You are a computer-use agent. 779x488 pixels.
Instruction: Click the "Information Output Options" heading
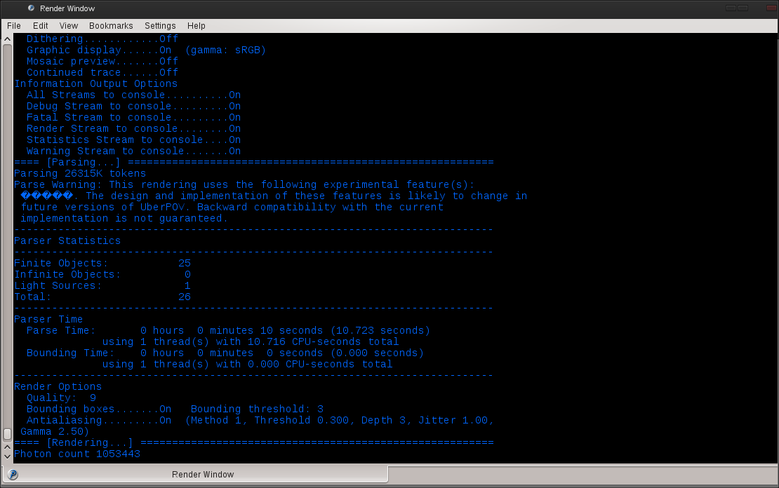pyautogui.click(x=96, y=84)
